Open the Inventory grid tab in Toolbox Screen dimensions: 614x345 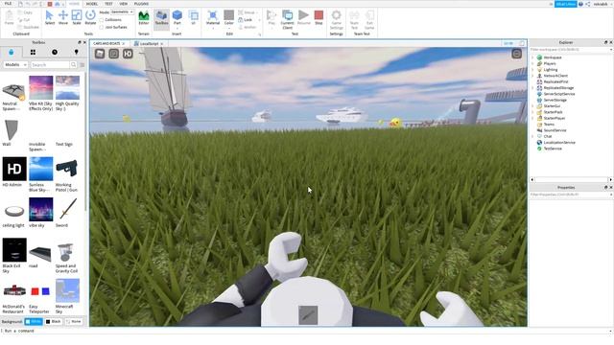(33, 52)
